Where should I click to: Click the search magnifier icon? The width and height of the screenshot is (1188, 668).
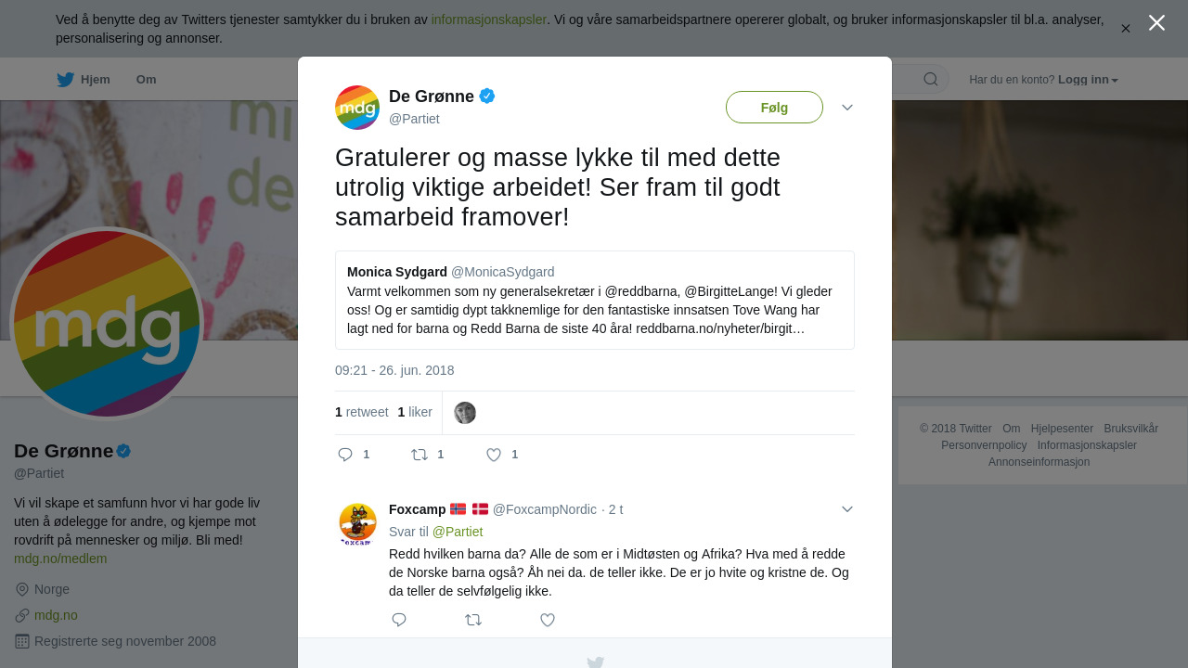click(x=931, y=80)
